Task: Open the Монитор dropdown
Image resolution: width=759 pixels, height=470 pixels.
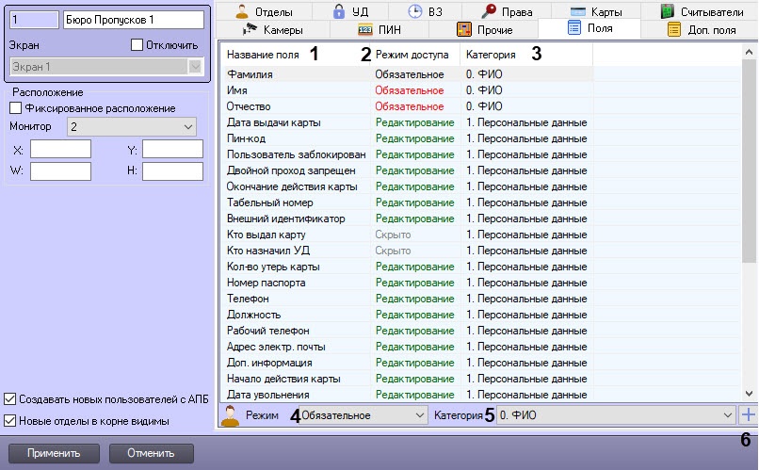Action: click(x=130, y=125)
